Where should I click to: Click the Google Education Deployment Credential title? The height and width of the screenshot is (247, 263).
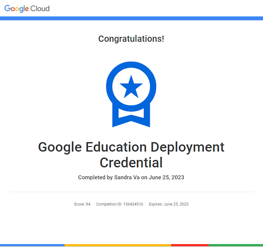point(131,155)
